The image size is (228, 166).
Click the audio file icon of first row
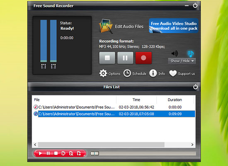coord(36,107)
